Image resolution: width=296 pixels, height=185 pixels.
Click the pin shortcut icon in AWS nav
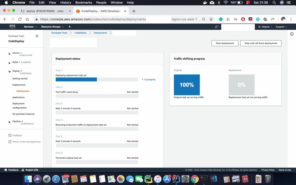click(70, 27)
